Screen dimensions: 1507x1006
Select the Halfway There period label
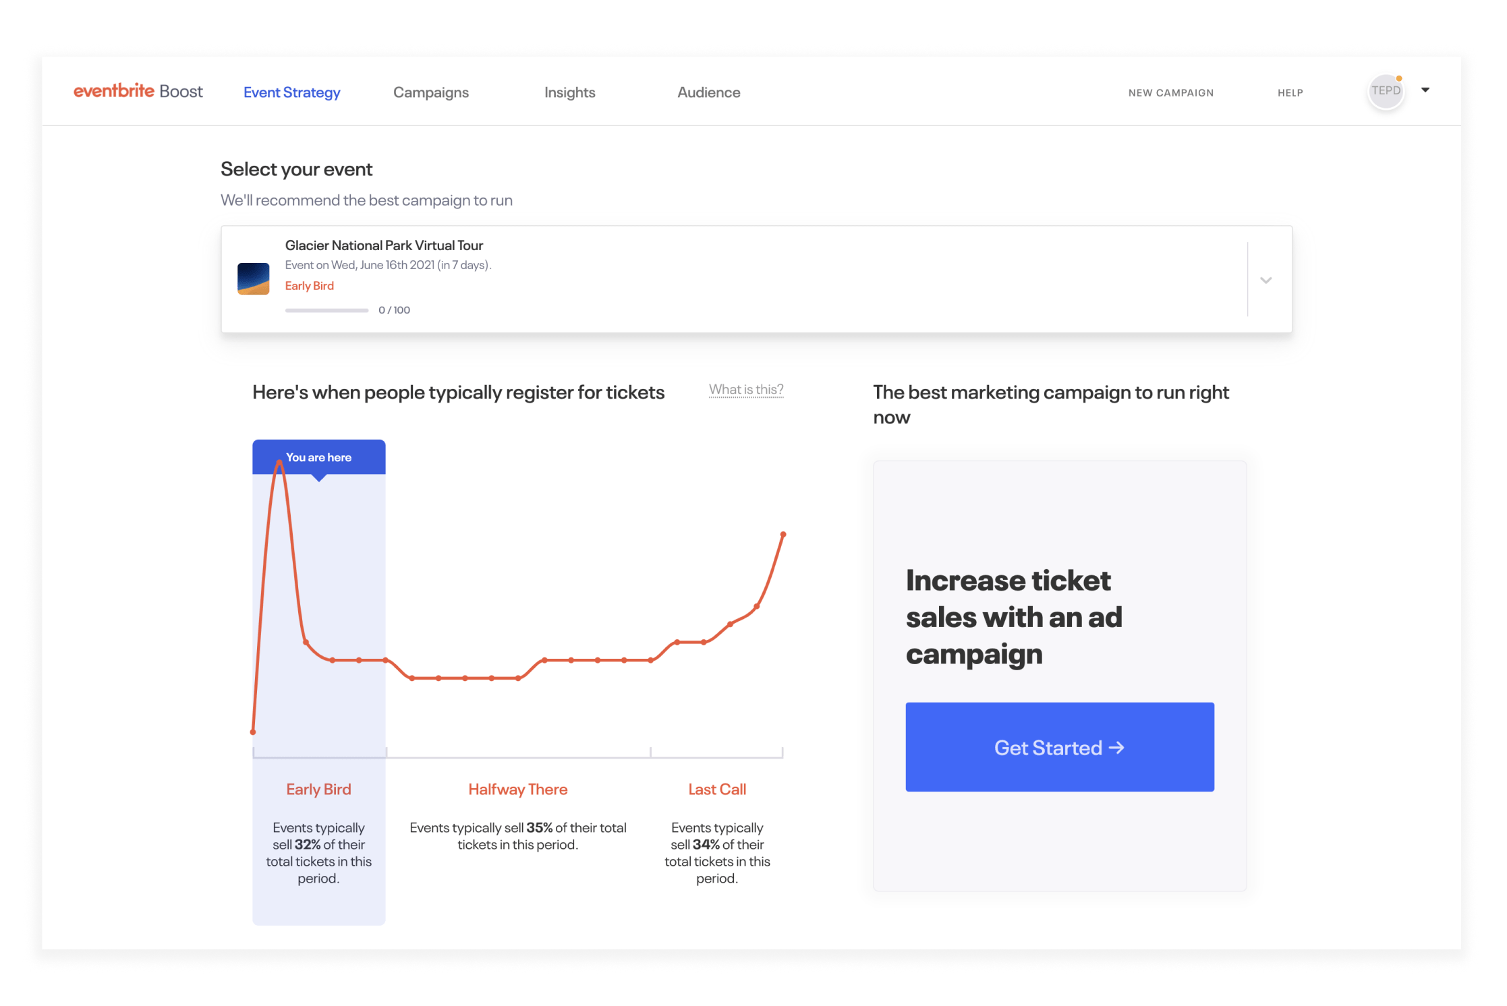[x=517, y=790]
